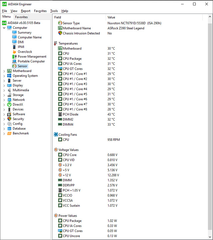Viewport: 213px width, 240px height.
Task: Expand the Operating System tree node
Action: [x=4, y=76]
